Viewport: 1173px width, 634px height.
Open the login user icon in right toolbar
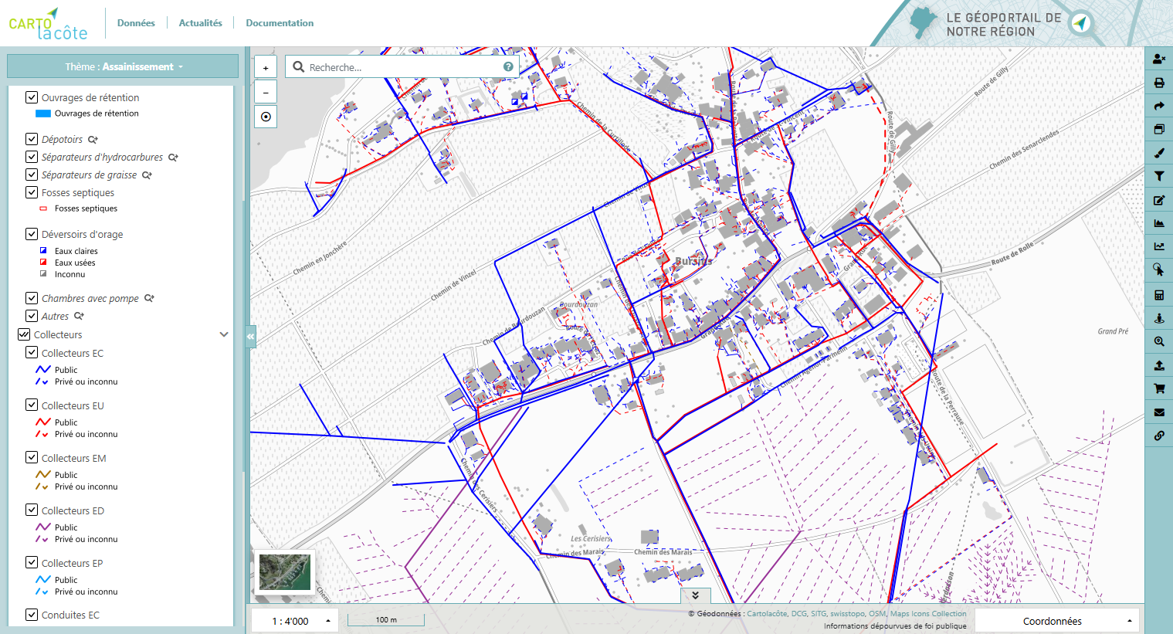(x=1159, y=59)
